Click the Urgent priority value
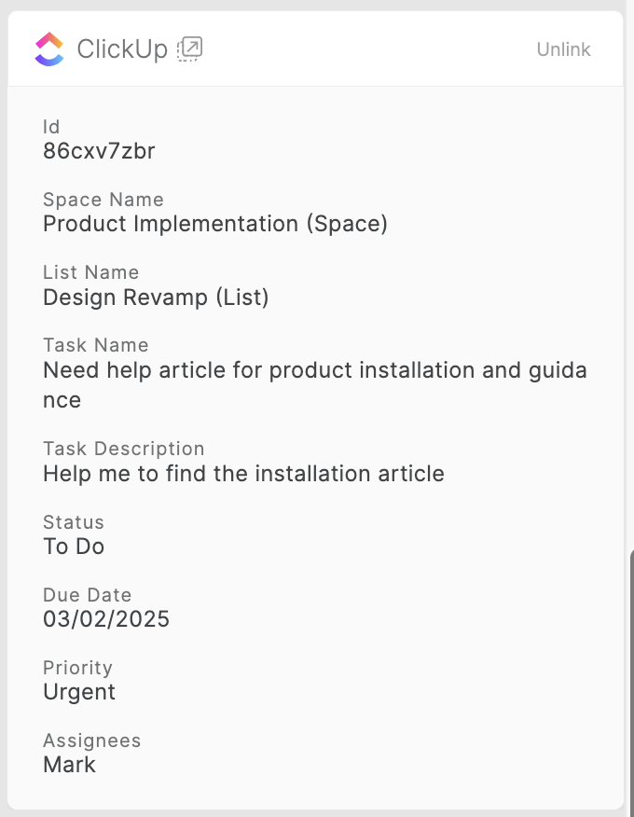This screenshot has height=817, width=634. coord(79,692)
